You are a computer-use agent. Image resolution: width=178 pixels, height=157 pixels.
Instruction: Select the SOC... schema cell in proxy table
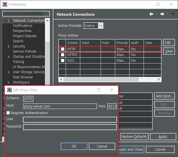pos(73,61)
